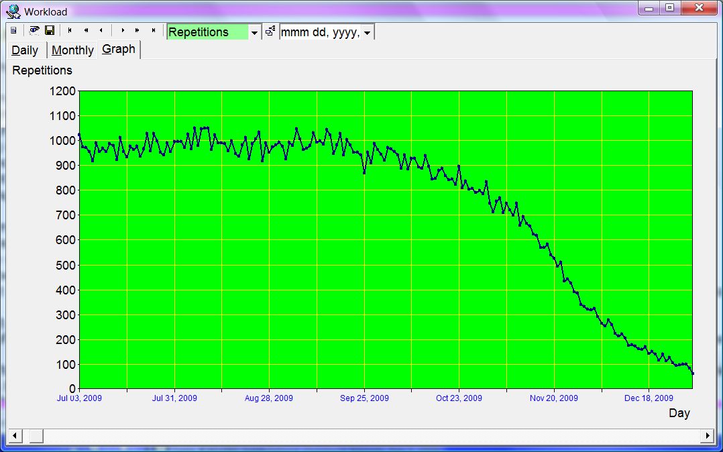Image resolution: width=723 pixels, height=452 pixels.
Task: Click the left scroll arrow at bottom
Action: 14,435
